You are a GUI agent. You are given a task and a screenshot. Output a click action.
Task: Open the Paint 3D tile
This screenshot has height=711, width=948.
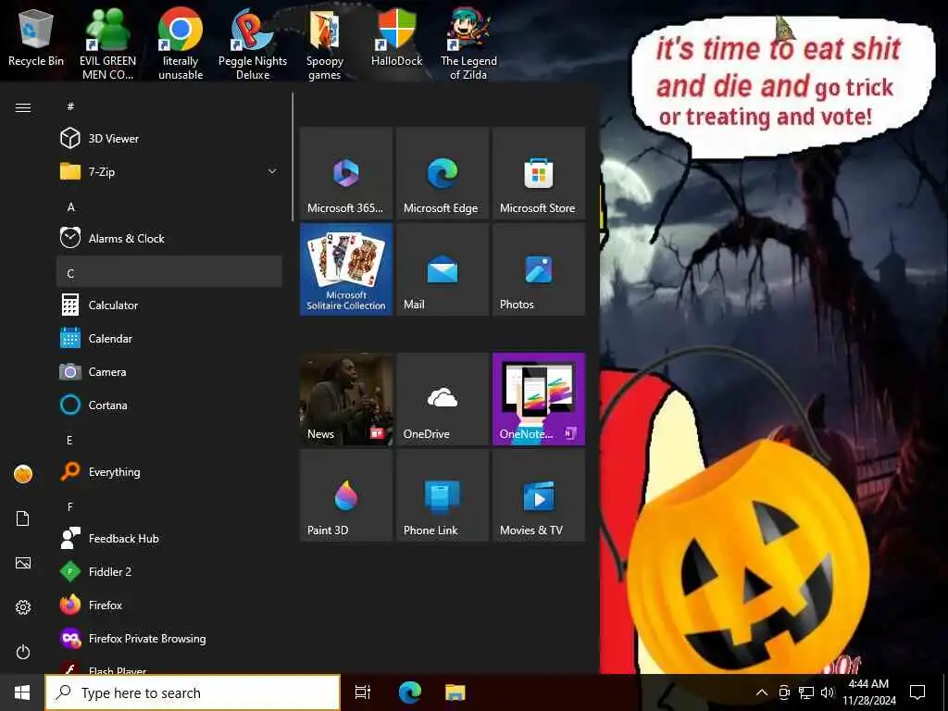346,495
